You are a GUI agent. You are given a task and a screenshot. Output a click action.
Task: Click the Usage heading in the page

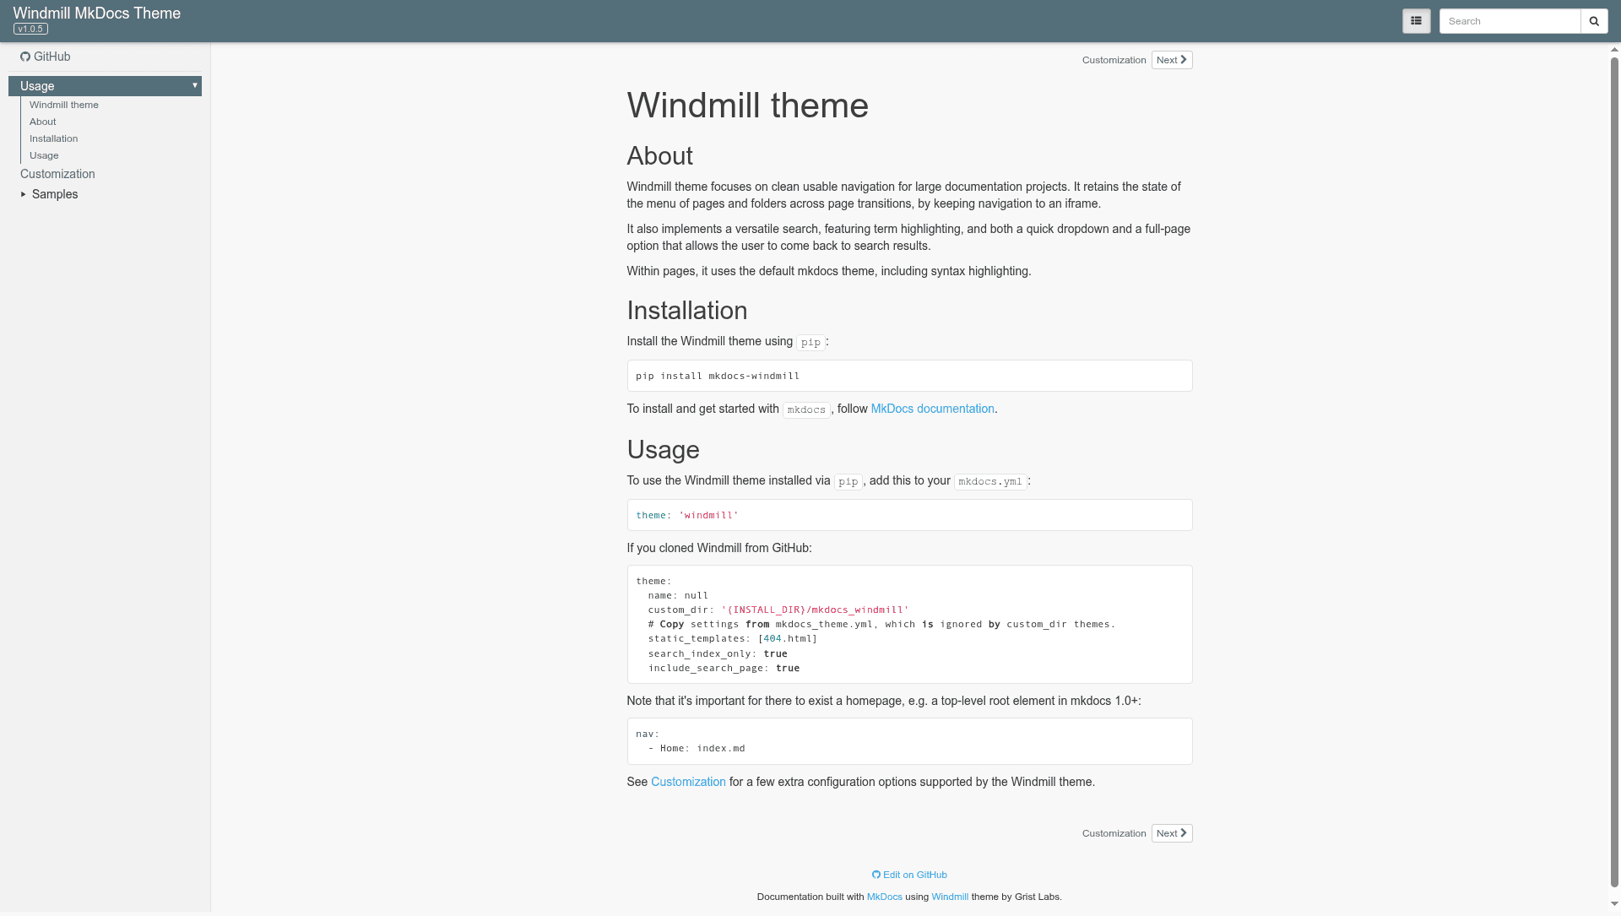[x=663, y=450]
